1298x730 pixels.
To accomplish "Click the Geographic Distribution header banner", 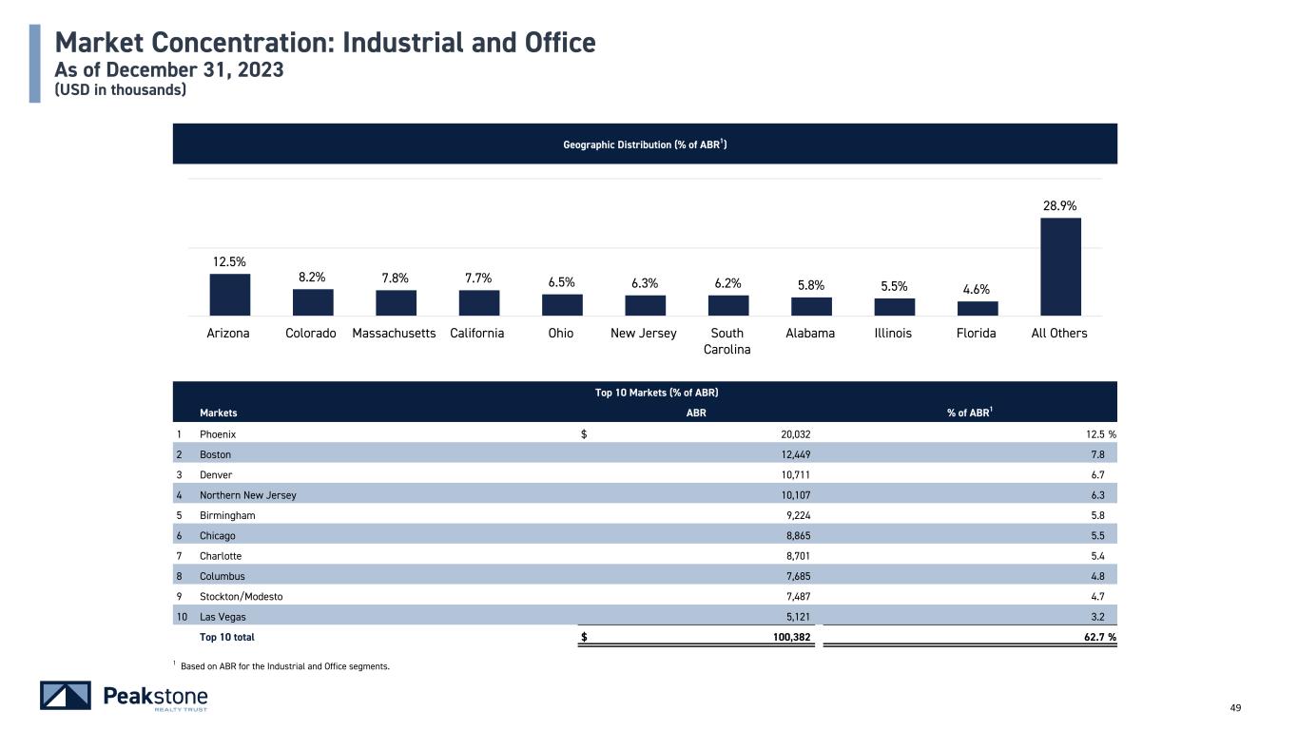I will click(644, 144).
